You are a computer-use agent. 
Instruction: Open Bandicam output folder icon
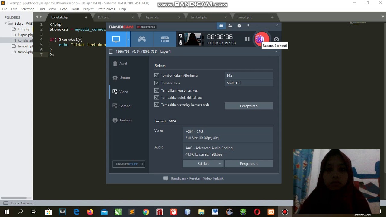[x=230, y=26]
